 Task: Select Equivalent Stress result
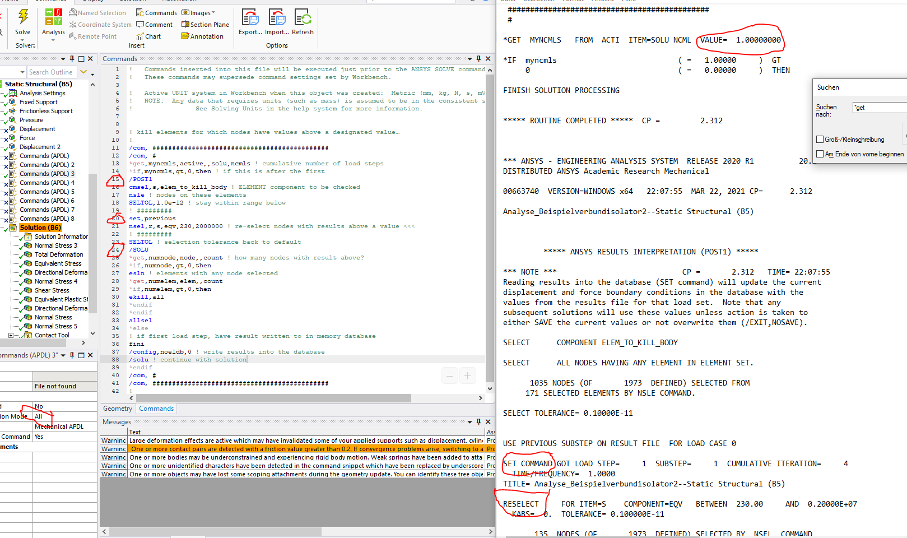click(x=58, y=263)
